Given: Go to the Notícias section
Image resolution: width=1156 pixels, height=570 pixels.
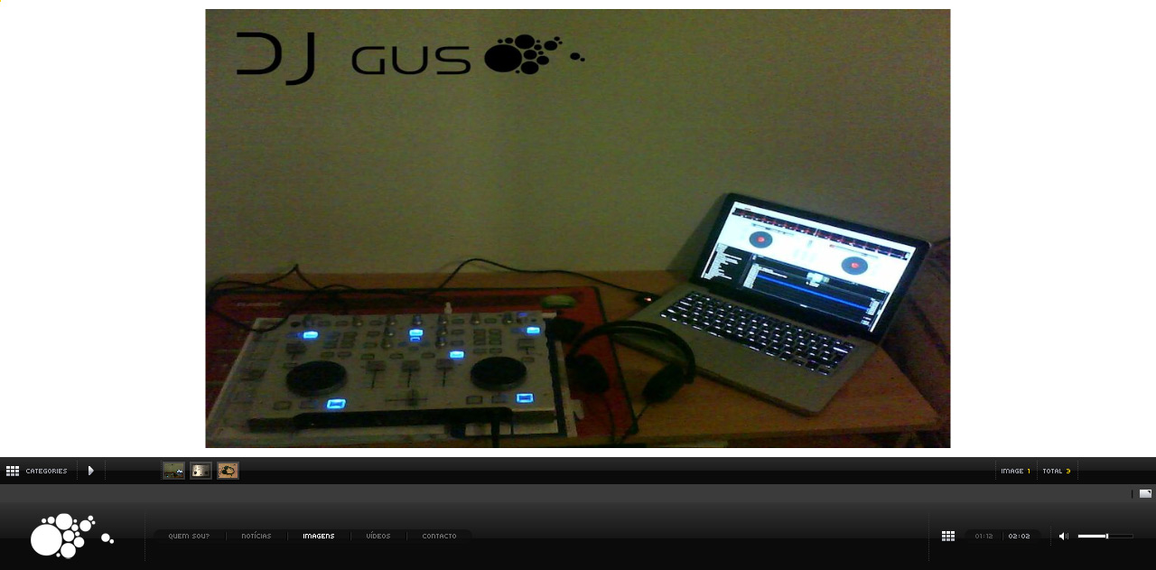Looking at the screenshot, I should 256,537.
